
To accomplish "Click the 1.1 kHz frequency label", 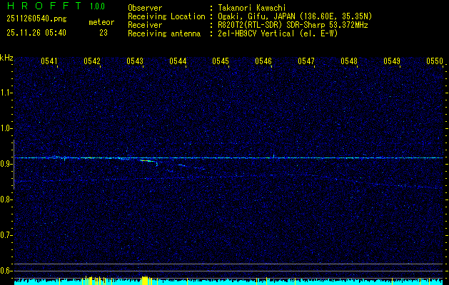I will click(x=6, y=93).
